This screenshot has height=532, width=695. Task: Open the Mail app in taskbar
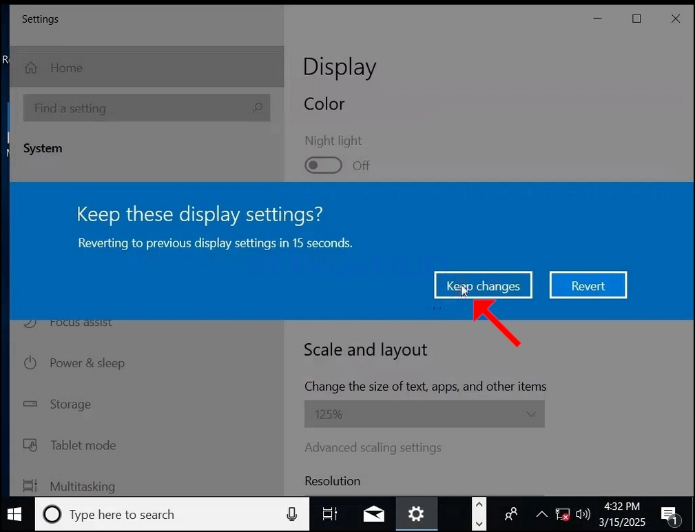click(373, 514)
